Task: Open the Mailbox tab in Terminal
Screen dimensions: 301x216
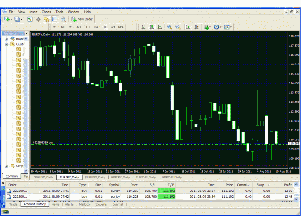Action: [x=85, y=204]
